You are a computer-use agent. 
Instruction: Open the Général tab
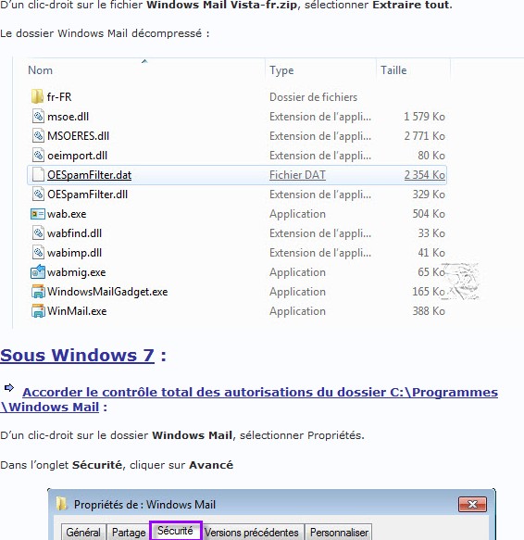pos(83,532)
